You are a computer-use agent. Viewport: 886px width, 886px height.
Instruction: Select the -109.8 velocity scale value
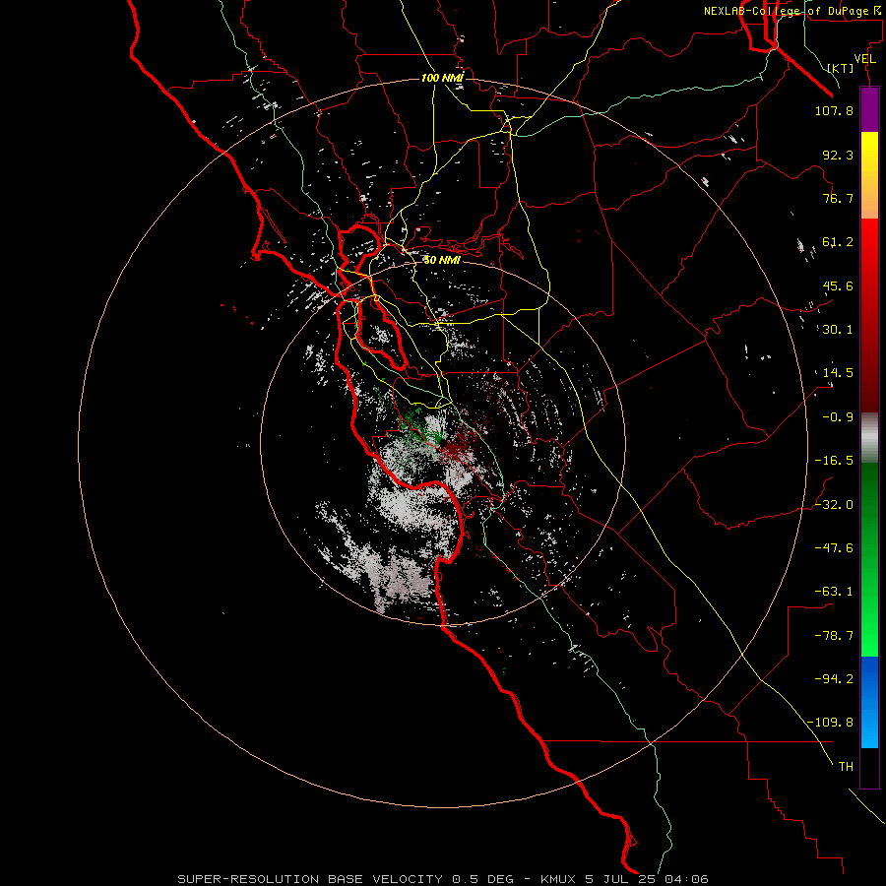pos(830,723)
